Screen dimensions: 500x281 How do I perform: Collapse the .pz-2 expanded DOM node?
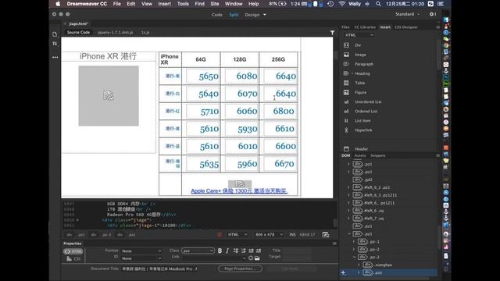tap(354, 257)
